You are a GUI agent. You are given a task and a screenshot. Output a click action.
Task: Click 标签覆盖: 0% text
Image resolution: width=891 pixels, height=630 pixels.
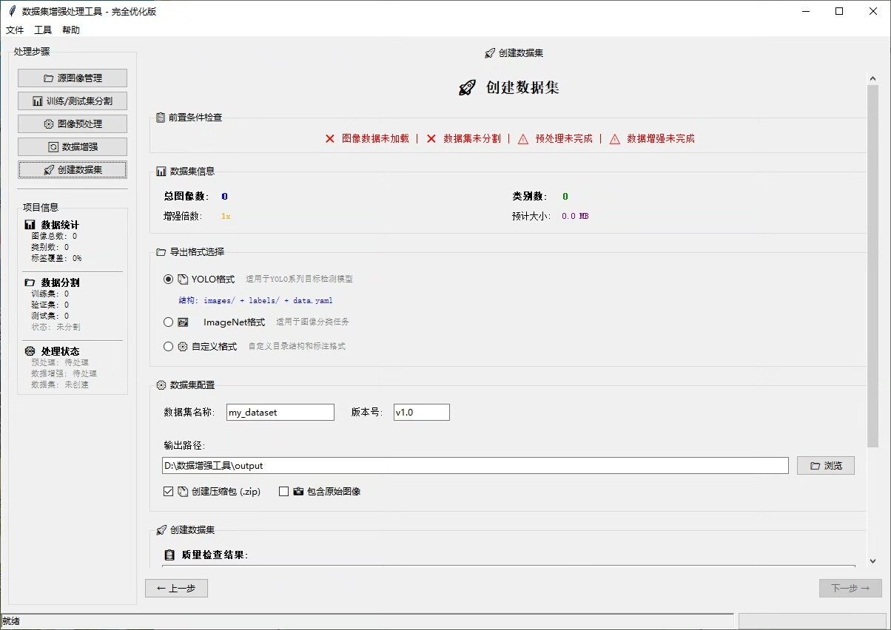pos(56,258)
